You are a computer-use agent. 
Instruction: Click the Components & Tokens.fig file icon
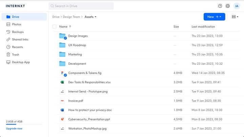coord(62,73)
